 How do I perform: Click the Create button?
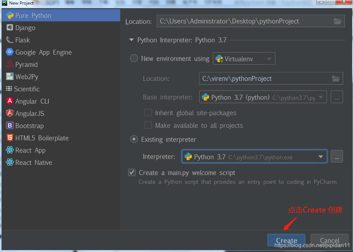[x=286, y=240]
